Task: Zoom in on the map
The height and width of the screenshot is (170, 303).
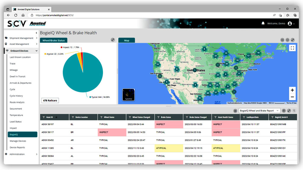Action: 292,90
